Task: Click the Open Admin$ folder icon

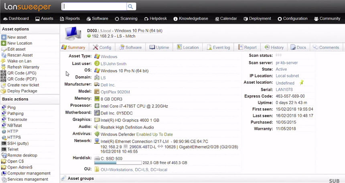Action: [4, 167]
